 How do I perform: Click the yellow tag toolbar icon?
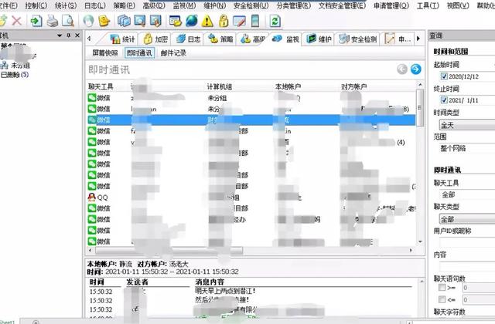pyautogui.click(x=104, y=21)
